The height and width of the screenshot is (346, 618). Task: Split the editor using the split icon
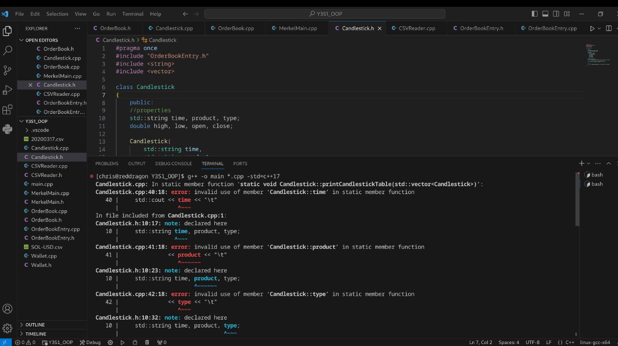(x=609, y=28)
